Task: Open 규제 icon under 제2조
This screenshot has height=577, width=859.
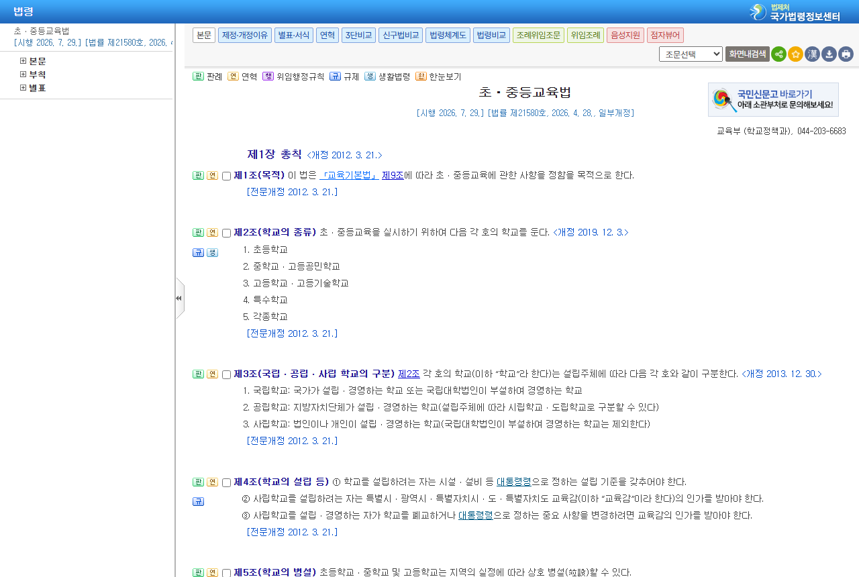Action: coord(198,253)
